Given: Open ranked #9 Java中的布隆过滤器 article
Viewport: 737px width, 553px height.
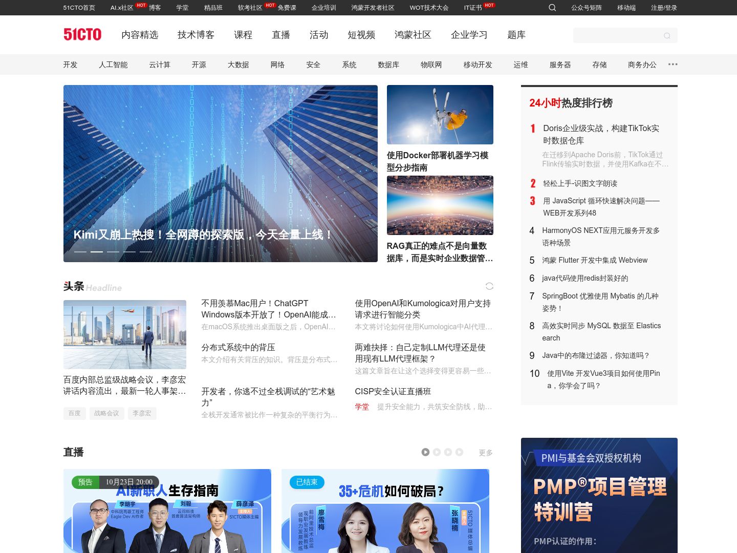Looking at the screenshot, I should tap(596, 355).
